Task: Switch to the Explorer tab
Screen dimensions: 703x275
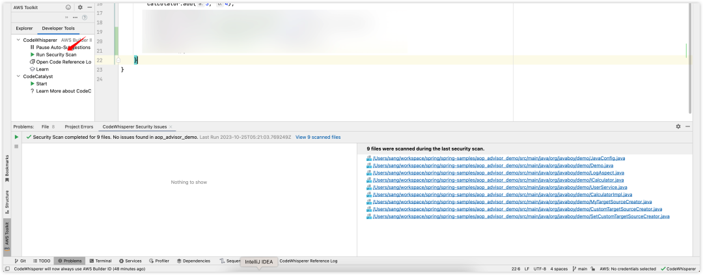Action: tap(24, 28)
